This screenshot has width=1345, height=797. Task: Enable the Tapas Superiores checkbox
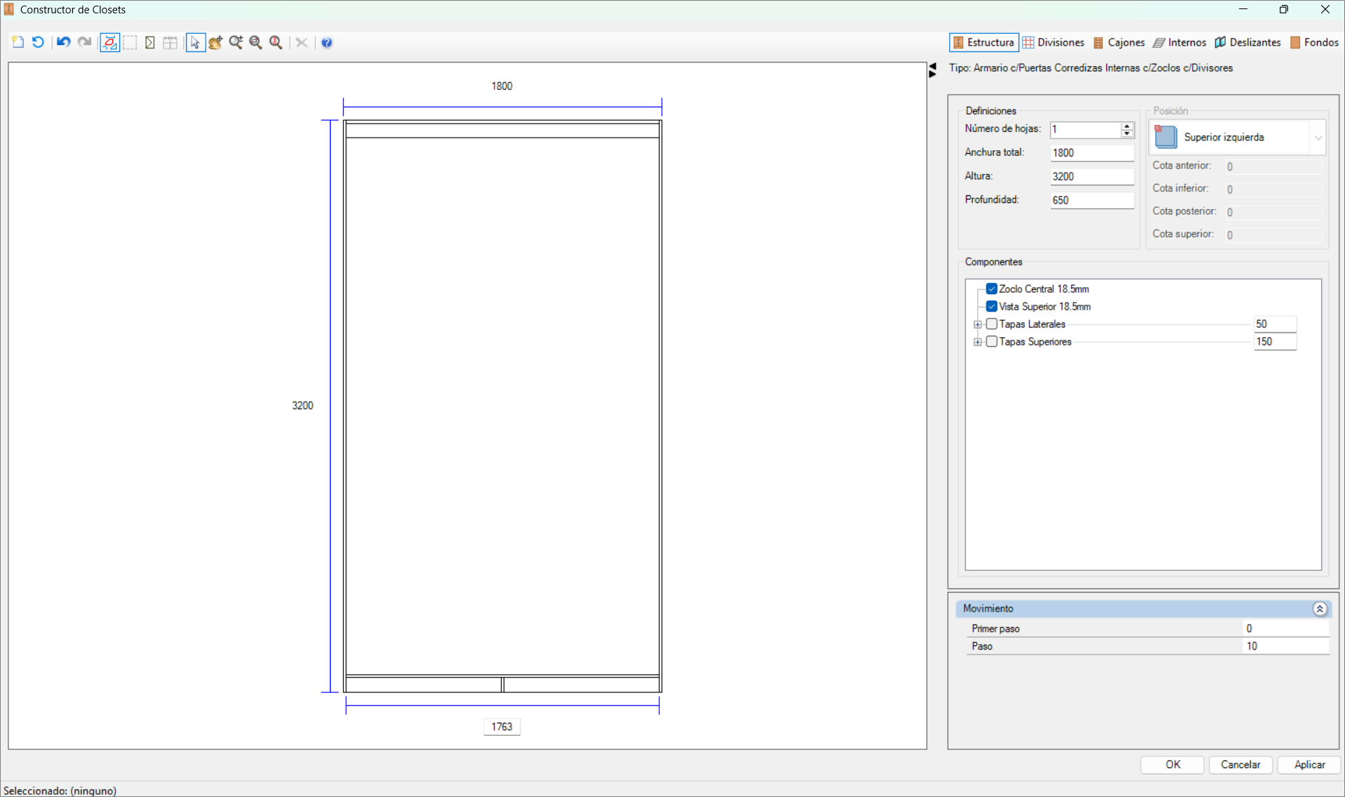pos(992,341)
